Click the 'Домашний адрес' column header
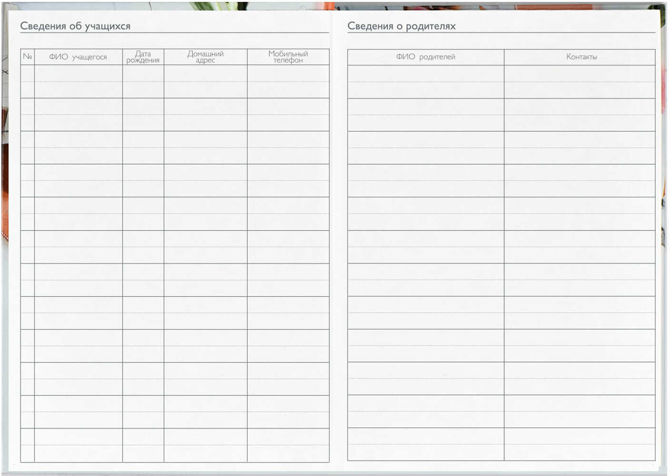This screenshot has width=670, height=476. pyautogui.click(x=205, y=57)
